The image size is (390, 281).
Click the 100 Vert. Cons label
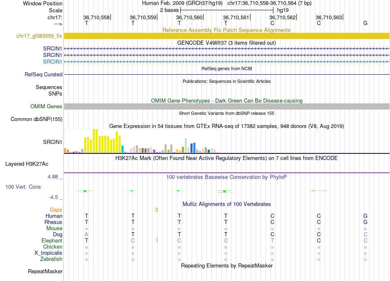[x=23, y=187]
